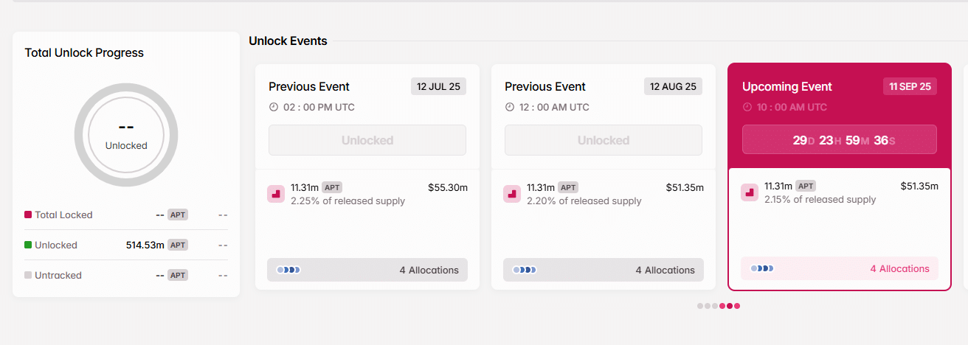Screen dimensions: 968x345
Task: Click the Total Locked red legend swatch
Action: tap(28, 215)
